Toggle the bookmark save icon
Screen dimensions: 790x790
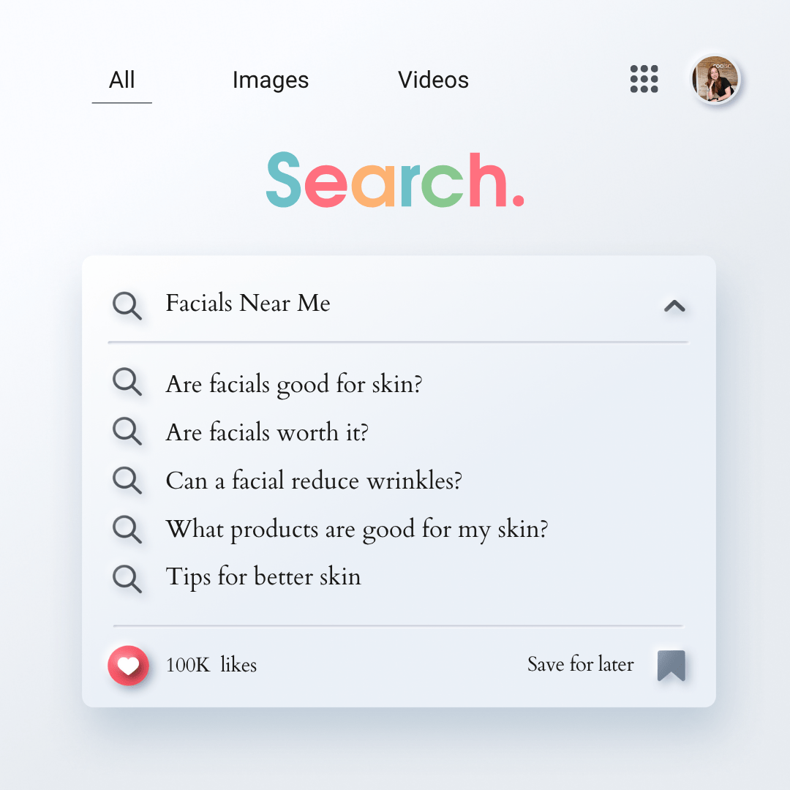point(671,666)
